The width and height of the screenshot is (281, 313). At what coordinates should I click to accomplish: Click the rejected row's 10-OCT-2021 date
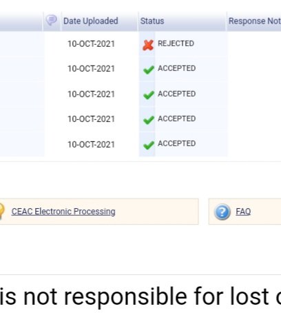click(91, 43)
